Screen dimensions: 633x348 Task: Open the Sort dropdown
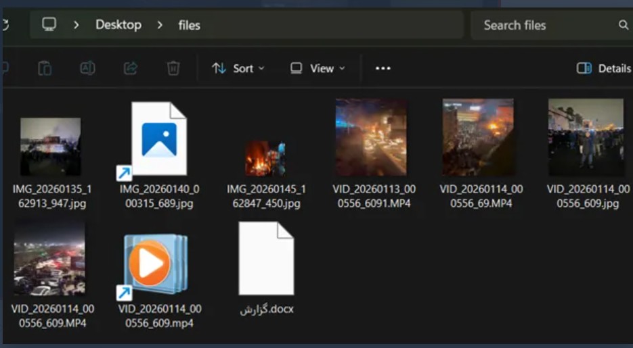click(238, 68)
